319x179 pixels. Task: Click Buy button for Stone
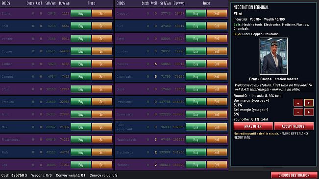[81, 13]
